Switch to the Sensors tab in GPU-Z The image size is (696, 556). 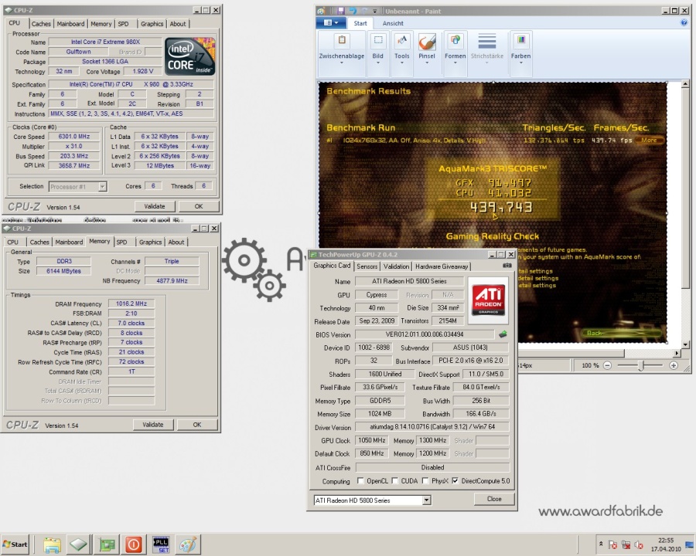tap(367, 266)
